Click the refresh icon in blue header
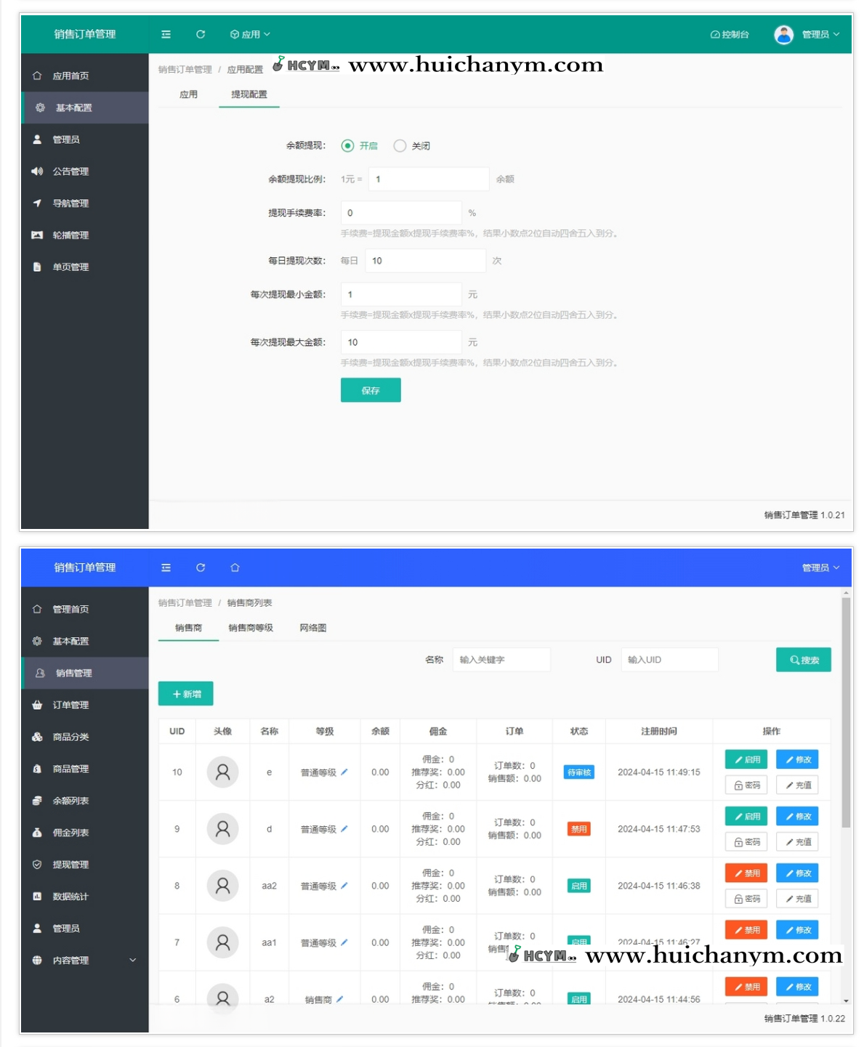This screenshot has width=864, height=1047. tap(201, 567)
